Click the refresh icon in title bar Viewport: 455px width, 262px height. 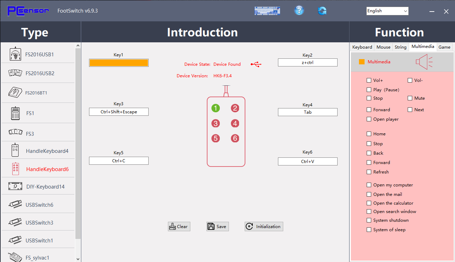(x=322, y=11)
